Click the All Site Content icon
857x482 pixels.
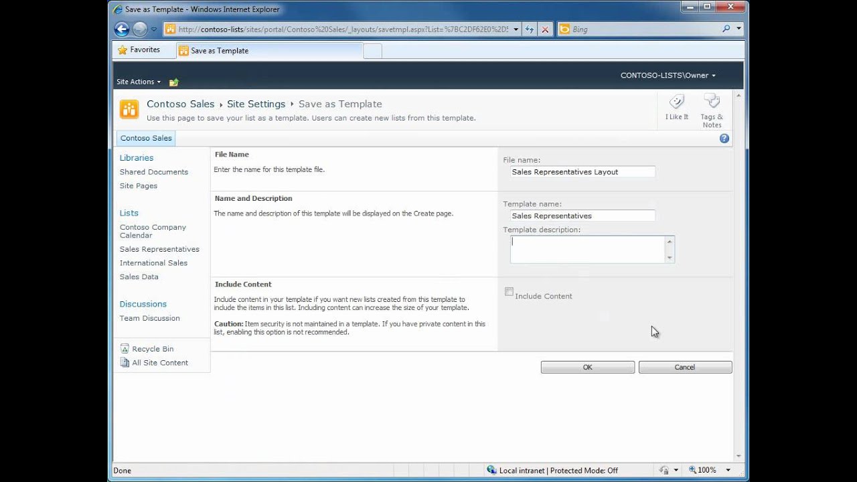pos(125,362)
